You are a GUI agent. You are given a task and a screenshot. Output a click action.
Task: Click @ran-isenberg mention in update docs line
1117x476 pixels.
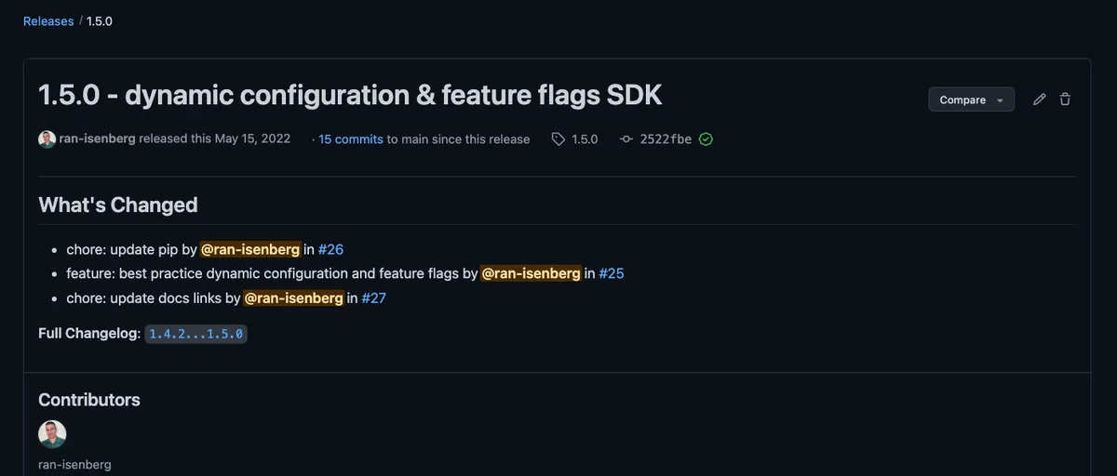click(294, 297)
